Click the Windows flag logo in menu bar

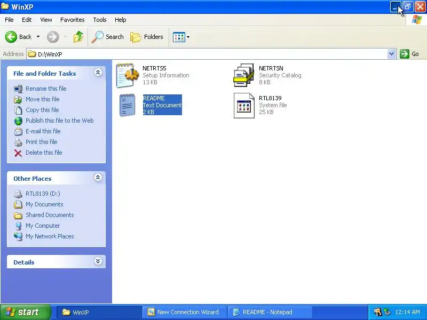pyautogui.click(x=417, y=20)
